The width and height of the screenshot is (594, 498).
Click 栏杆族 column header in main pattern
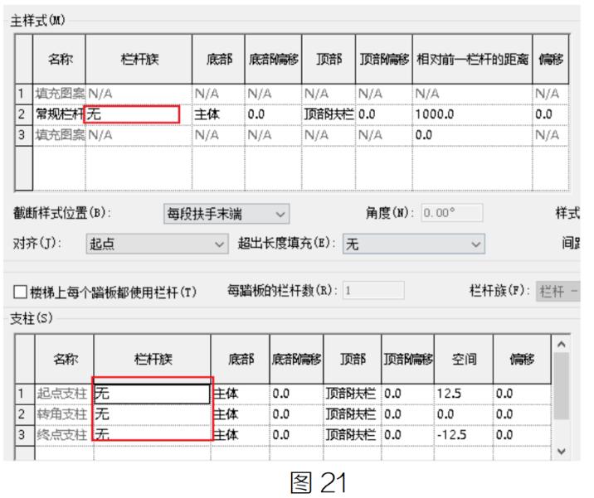(139, 60)
